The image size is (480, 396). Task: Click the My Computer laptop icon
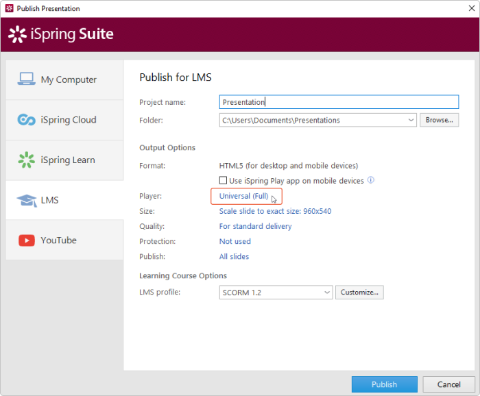pos(26,79)
